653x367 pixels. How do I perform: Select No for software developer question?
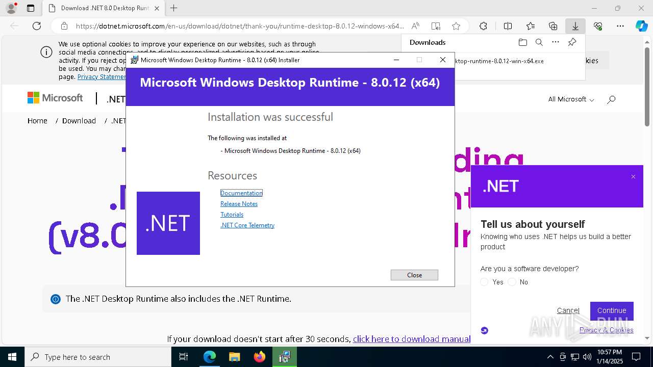512,282
